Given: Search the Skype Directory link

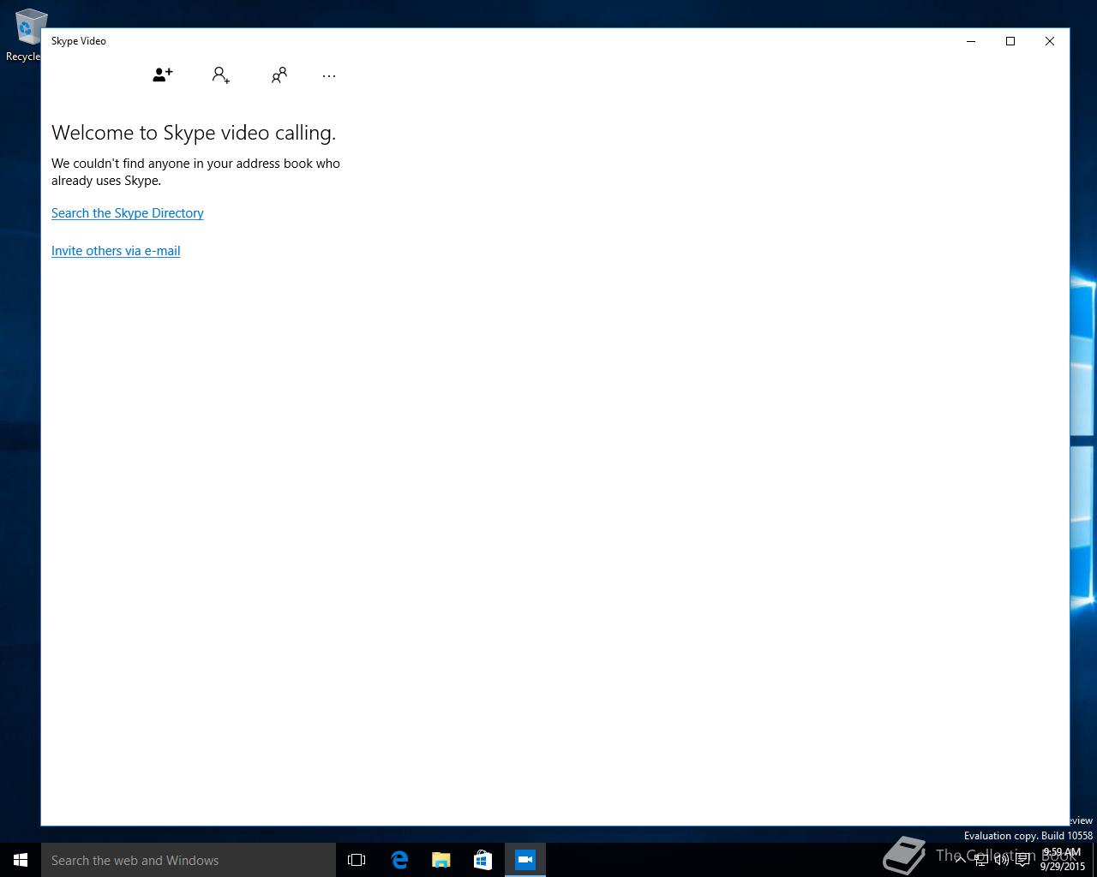Looking at the screenshot, I should pos(128,213).
